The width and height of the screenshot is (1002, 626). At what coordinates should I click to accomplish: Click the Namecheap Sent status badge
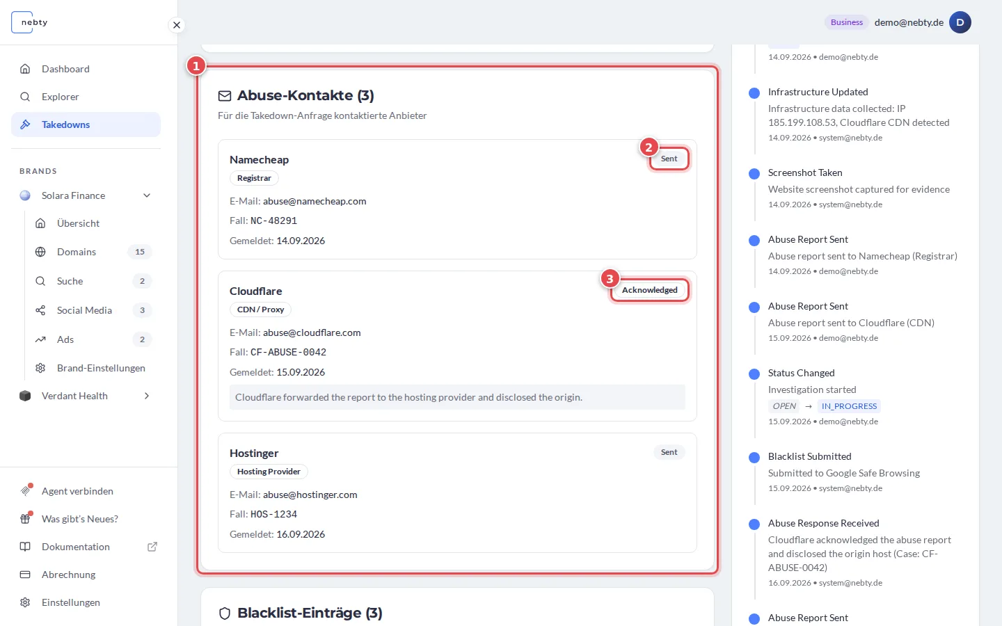click(x=669, y=159)
